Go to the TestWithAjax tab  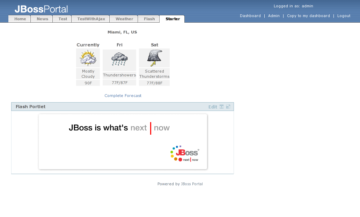click(90, 19)
